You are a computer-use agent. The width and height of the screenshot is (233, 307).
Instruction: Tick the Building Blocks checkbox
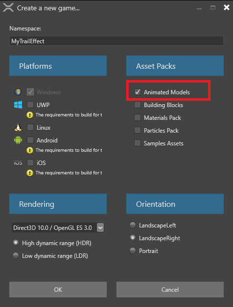pyautogui.click(x=138, y=105)
